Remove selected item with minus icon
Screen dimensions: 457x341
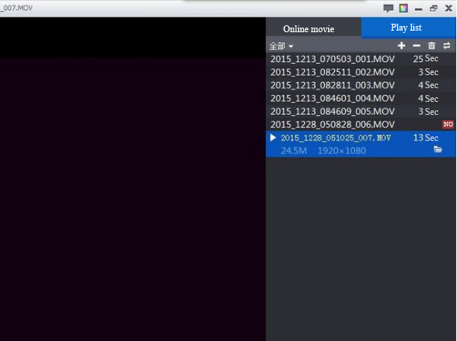[416, 46]
